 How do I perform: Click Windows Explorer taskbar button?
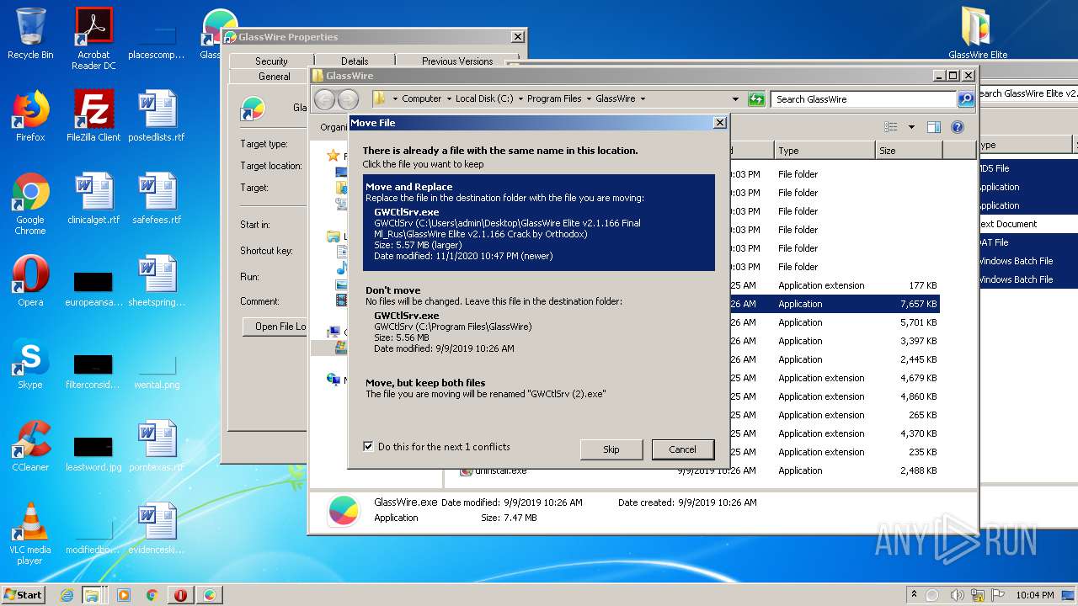pos(92,595)
